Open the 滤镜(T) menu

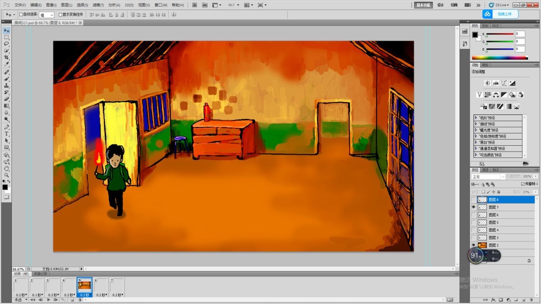[98, 5]
